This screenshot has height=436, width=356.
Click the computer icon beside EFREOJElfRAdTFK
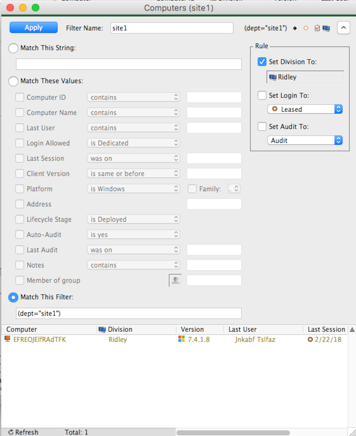point(8,339)
